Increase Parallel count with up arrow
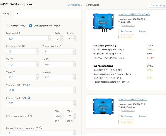 click(74, 37)
